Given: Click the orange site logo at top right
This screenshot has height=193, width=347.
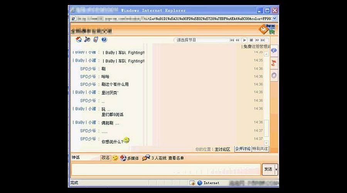Looking at the screenshot, I should point(267,29).
